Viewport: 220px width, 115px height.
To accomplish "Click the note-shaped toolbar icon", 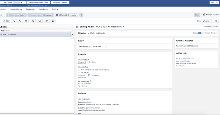I will tap(47, 21).
